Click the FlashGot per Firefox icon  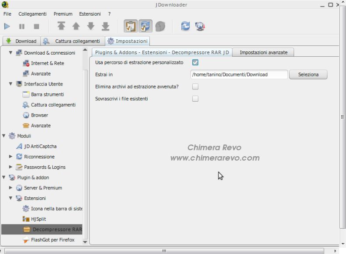[26, 240]
